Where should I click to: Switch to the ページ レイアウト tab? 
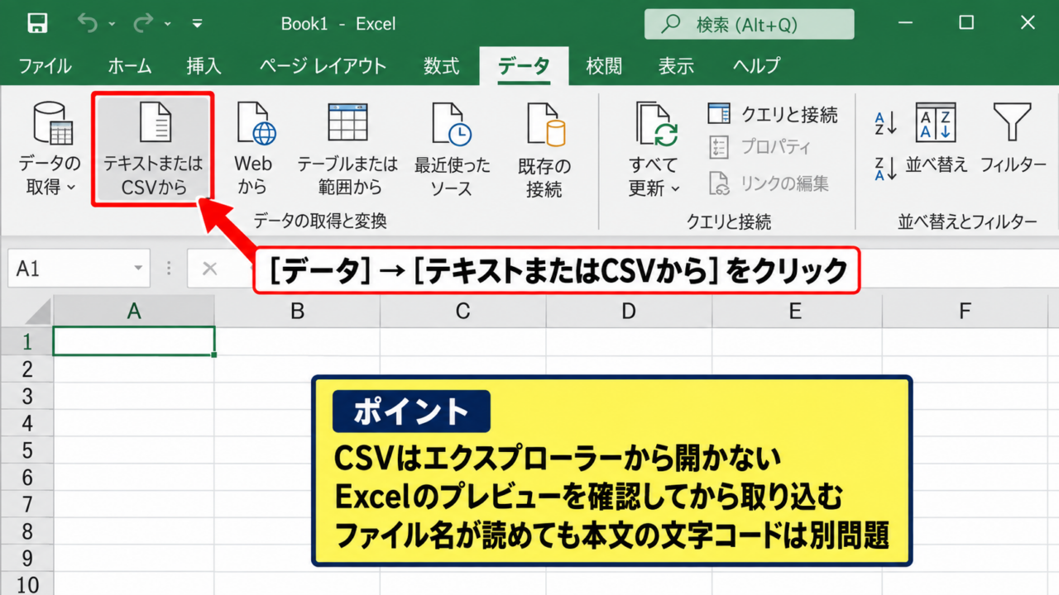[323, 66]
